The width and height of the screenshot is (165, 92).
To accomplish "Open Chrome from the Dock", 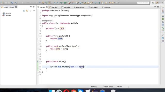I will [x=73, y=91].
